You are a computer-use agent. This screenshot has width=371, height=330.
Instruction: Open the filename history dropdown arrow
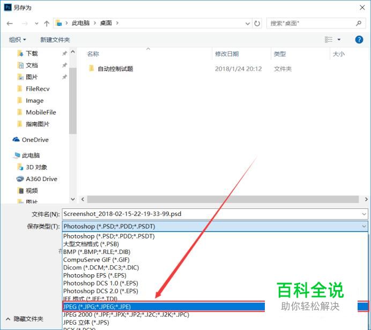coord(364,214)
